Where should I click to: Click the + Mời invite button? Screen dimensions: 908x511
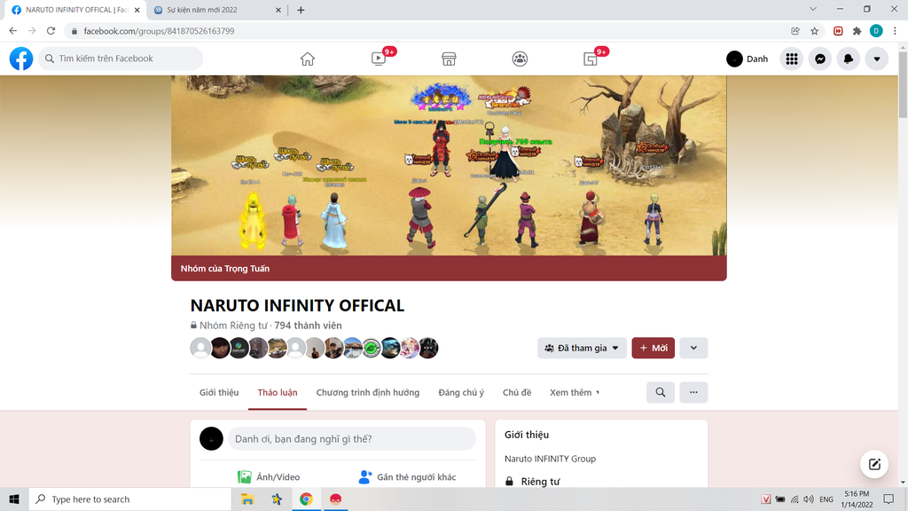[x=654, y=348]
